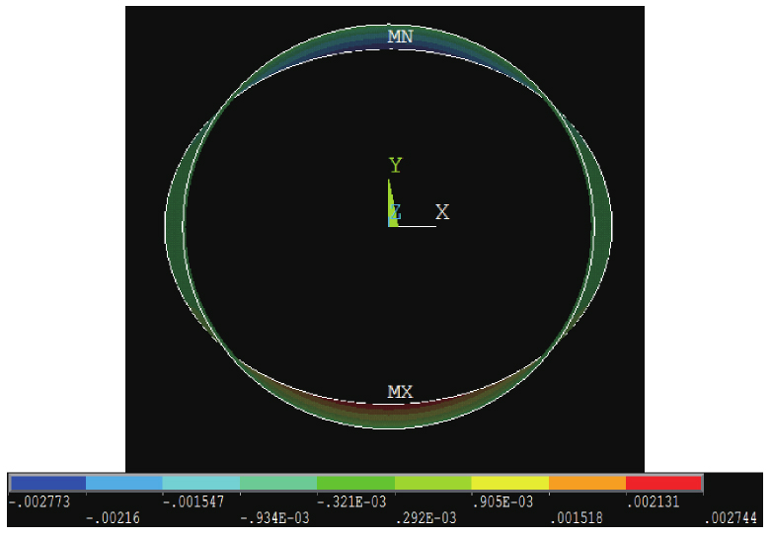Select the dark blue legend swatch
Screen dimensions: 772x537
click(48, 483)
